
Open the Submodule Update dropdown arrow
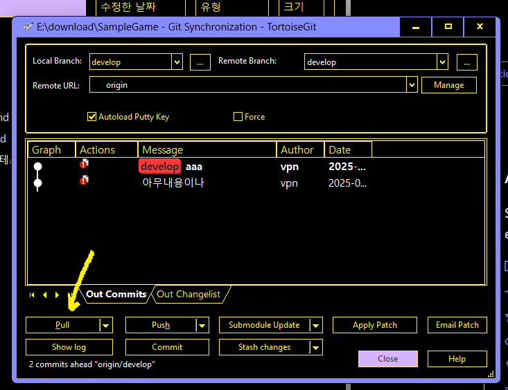point(315,325)
